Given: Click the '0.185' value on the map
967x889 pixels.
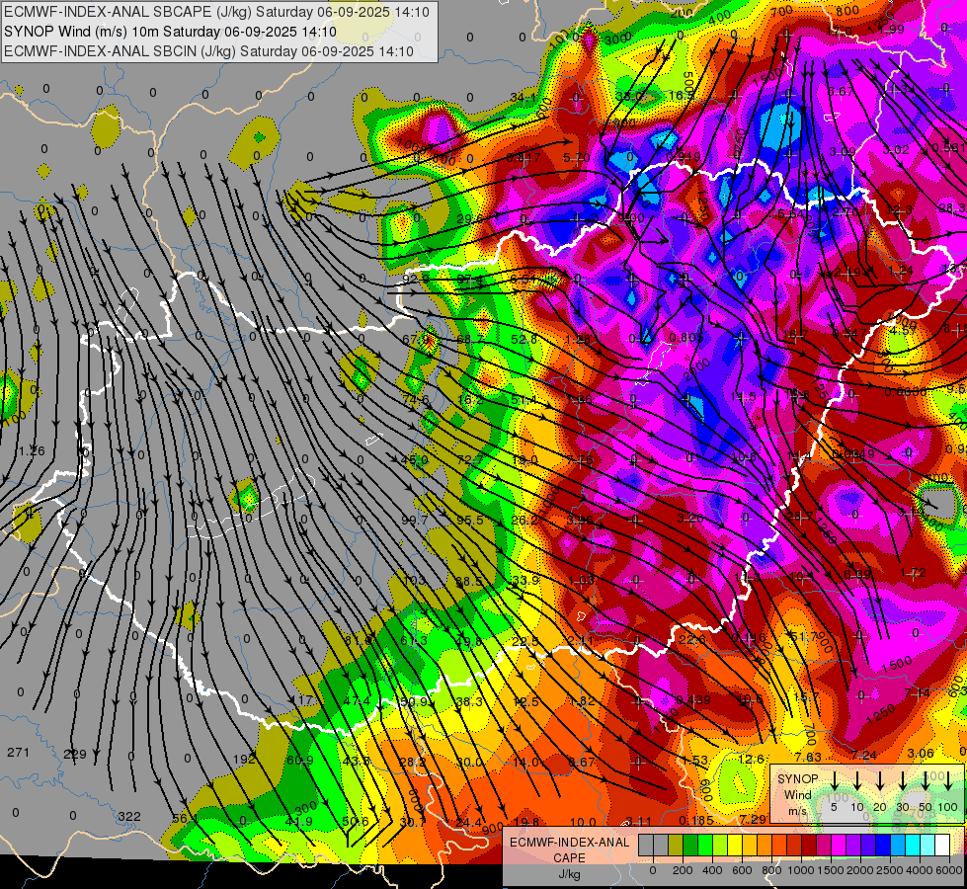Looking at the screenshot, I should click(696, 820).
